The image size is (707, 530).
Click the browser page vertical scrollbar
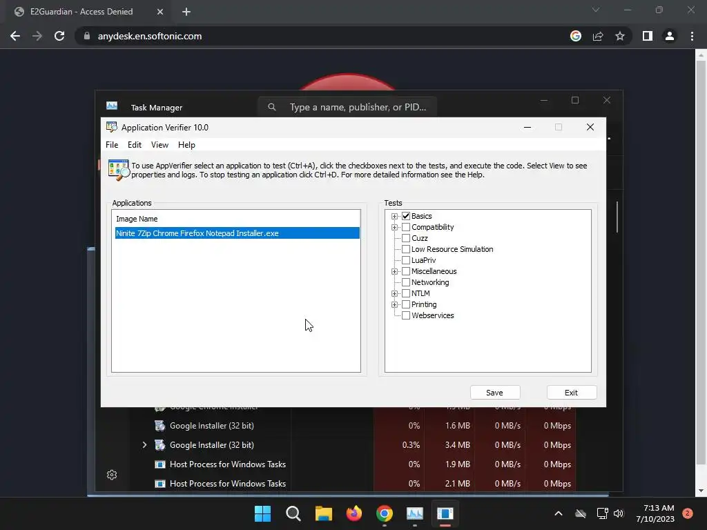pyautogui.click(x=701, y=262)
